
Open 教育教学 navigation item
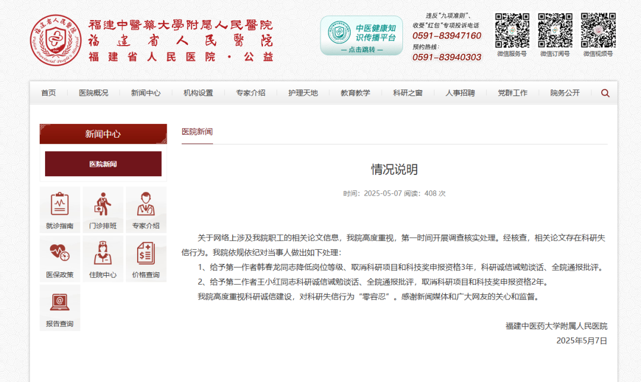click(x=356, y=93)
